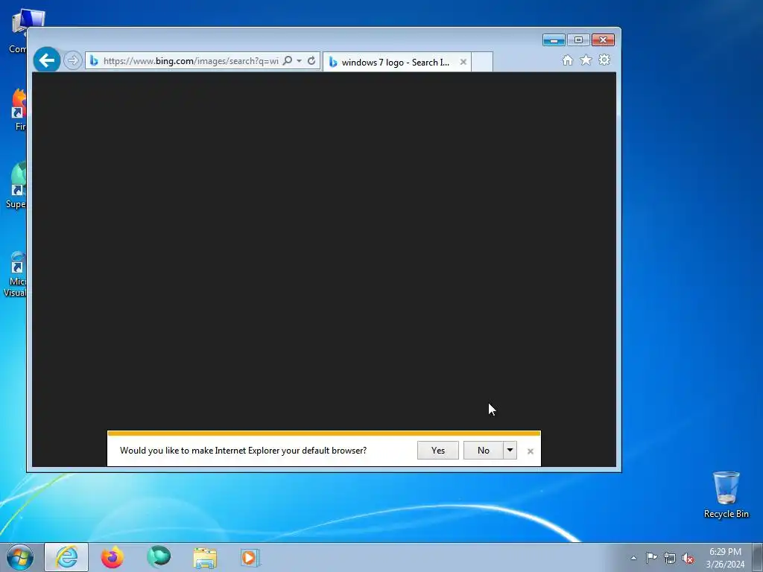The image size is (763, 572).
Task: Minimize the Internet Explorer window
Action: pos(554,40)
